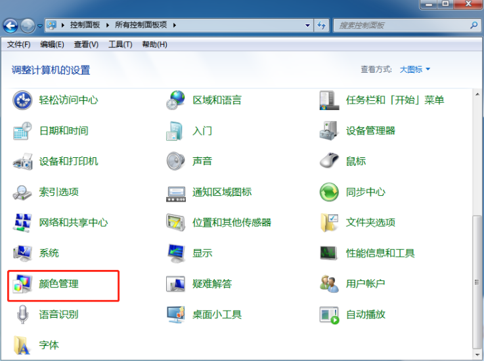Expand the address bar history dropdown arrow
The image size is (484, 361).
(308, 26)
